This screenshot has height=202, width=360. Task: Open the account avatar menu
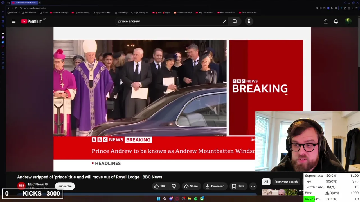(x=348, y=21)
